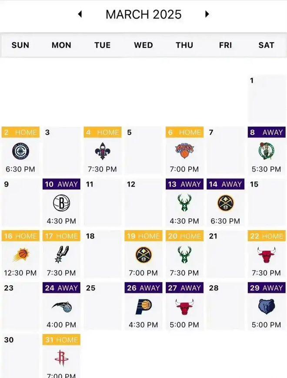The image size is (287, 378).
Task: Select Brooklyn Nets logo on March 10
Action: point(61,203)
